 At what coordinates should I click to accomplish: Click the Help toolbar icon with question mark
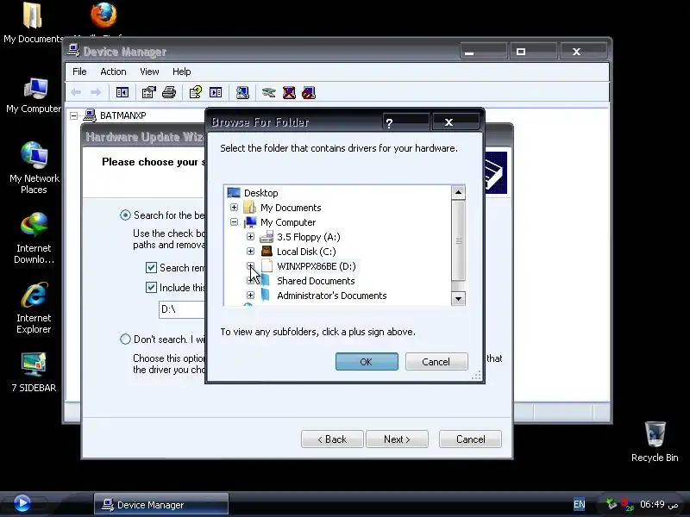[x=196, y=92]
